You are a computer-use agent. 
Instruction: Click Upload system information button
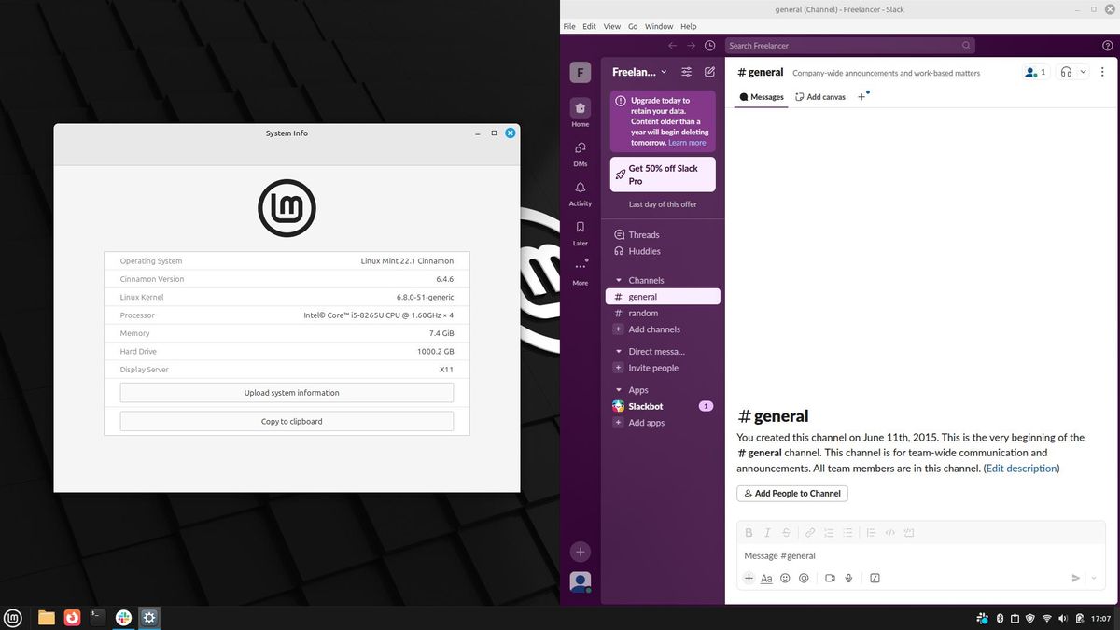coord(287,393)
